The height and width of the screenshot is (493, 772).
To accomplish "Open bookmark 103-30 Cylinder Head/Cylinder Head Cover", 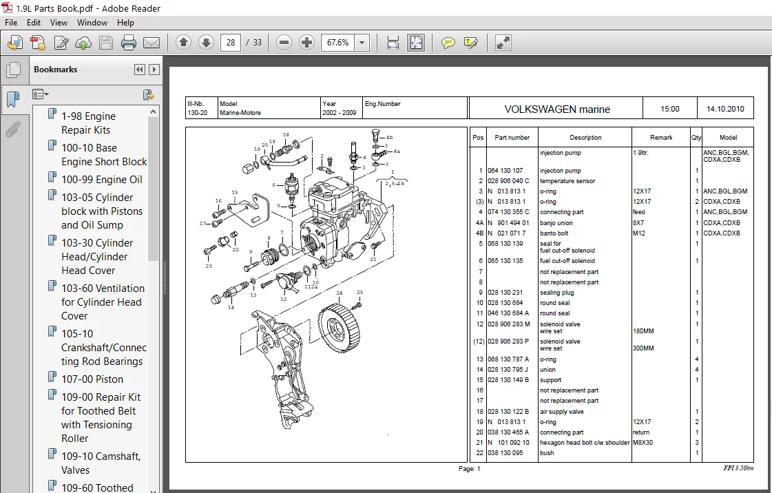I will (97, 256).
